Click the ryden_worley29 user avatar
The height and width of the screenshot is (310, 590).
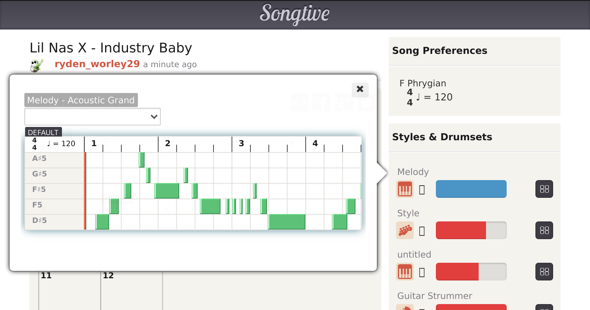click(37, 65)
